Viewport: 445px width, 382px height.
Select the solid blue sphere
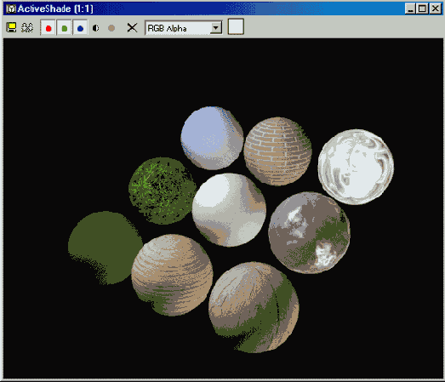(212, 138)
